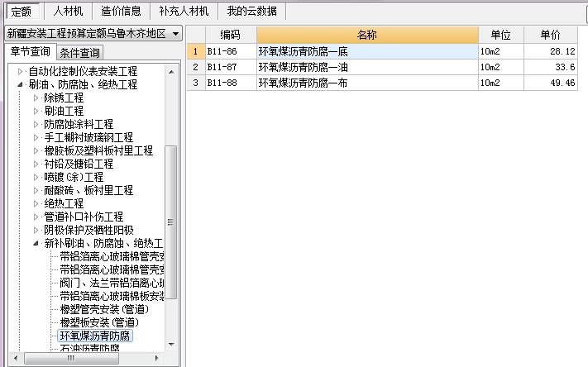The image size is (588, 367).
Task: Select 带铝箔离心玻璃棉板安装 tree item
Action: coord(112,296)
